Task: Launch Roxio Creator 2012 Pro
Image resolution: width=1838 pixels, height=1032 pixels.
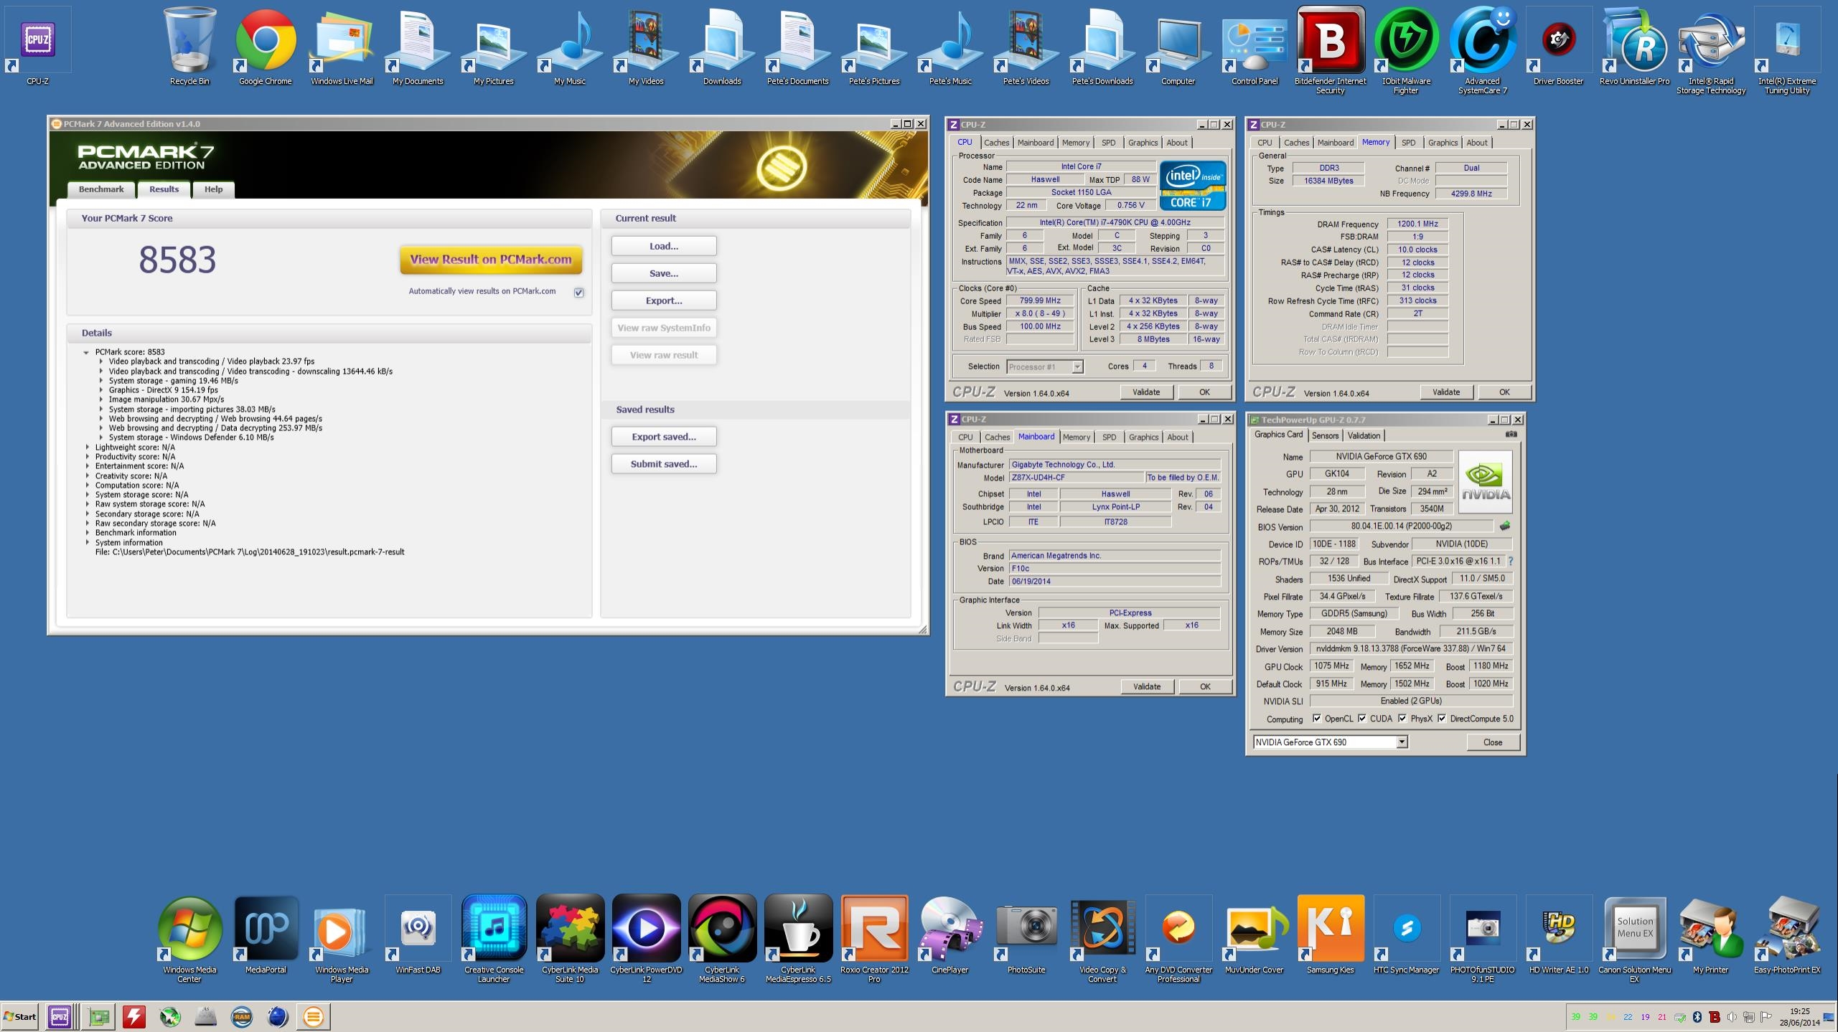Action: (x=874, y=939)
